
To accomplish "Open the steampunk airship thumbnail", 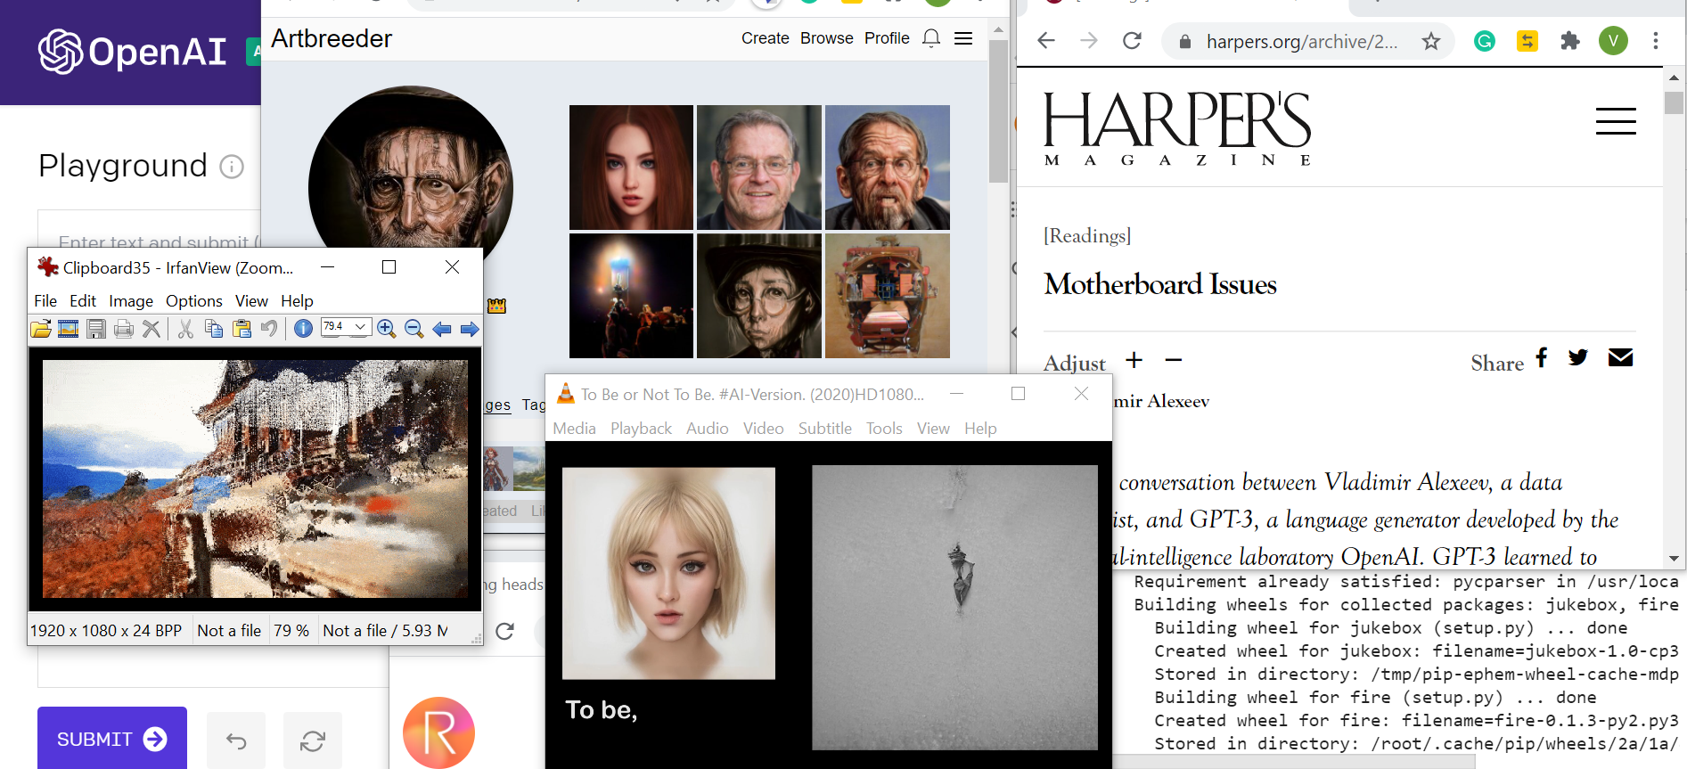I will 888,296.
